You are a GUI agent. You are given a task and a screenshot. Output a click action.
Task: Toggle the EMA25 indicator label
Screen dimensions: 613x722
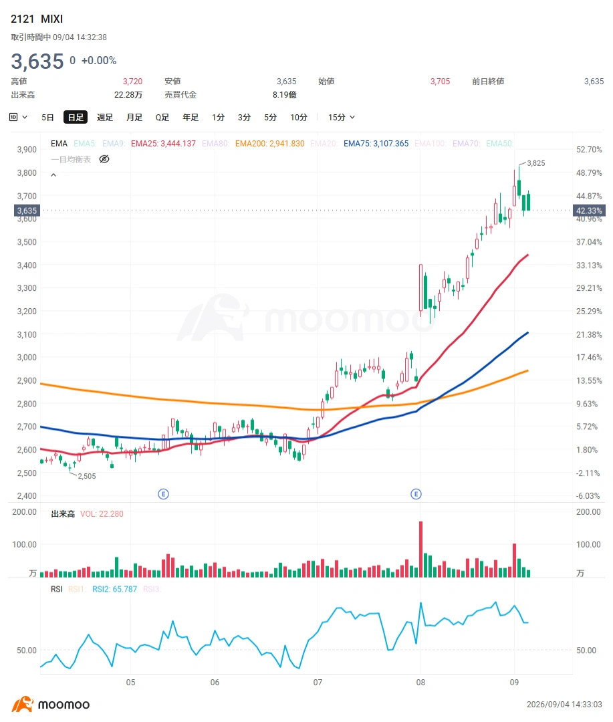click(164, 144)
